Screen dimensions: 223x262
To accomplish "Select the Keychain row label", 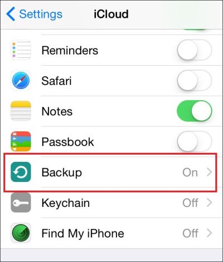I will [x=66, y=203].
